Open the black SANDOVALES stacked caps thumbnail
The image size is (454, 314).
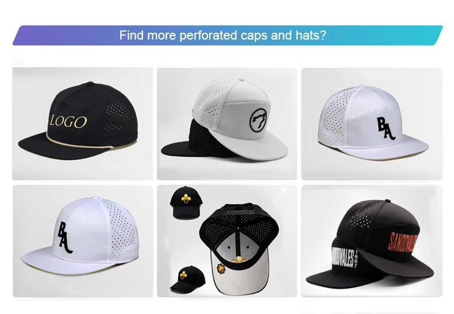coord(372,241)
